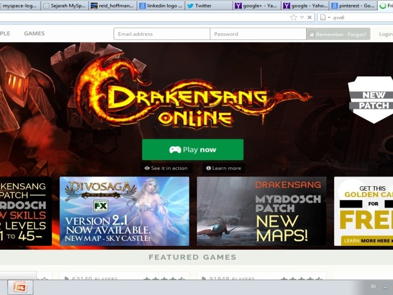Click the IN language indicator in tray

[373, 286]
